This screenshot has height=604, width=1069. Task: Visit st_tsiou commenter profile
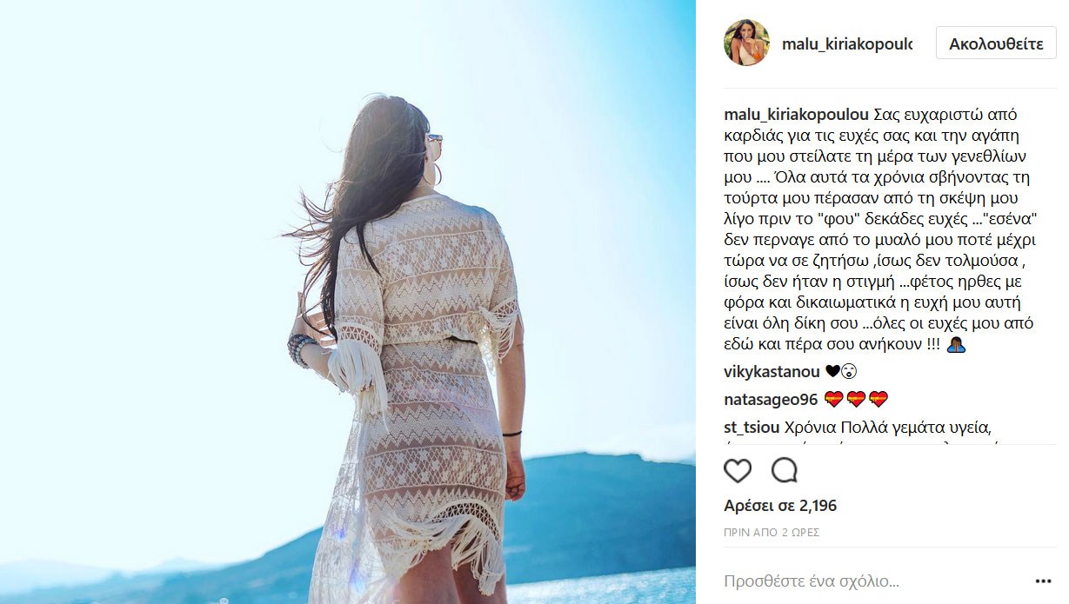click(752, 428)
